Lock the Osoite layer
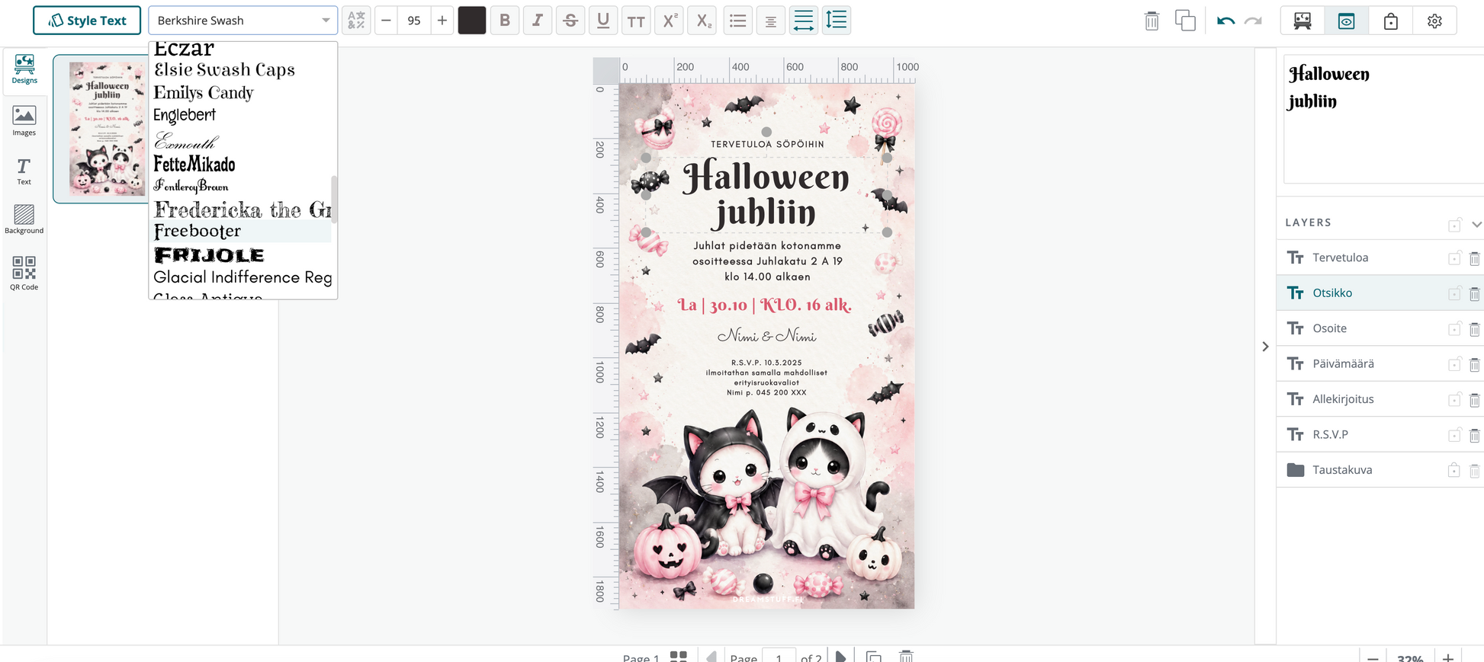Image resolution: width=1484 pixels, height=662 pixels. (1454, 329)
